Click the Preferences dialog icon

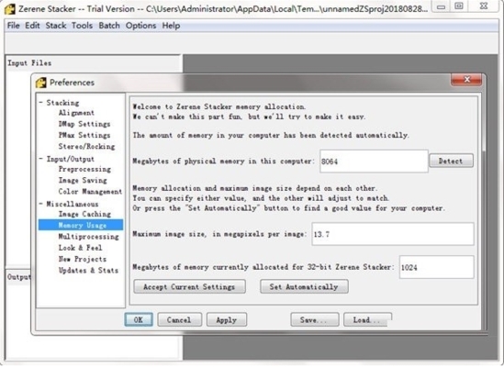40,83
